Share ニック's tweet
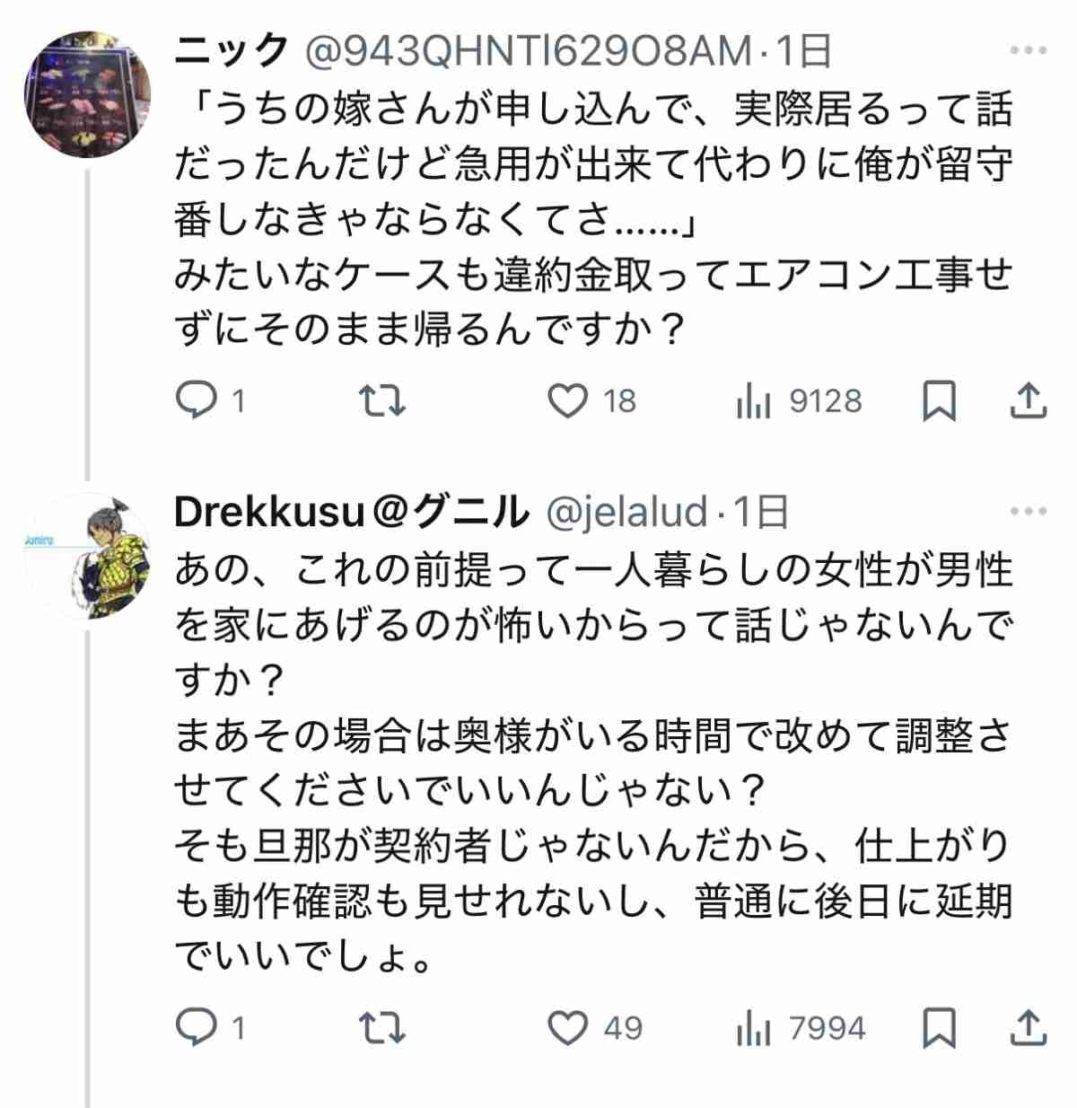The width and height of the screenshot is (1077, 1108). pos(1028,400)
